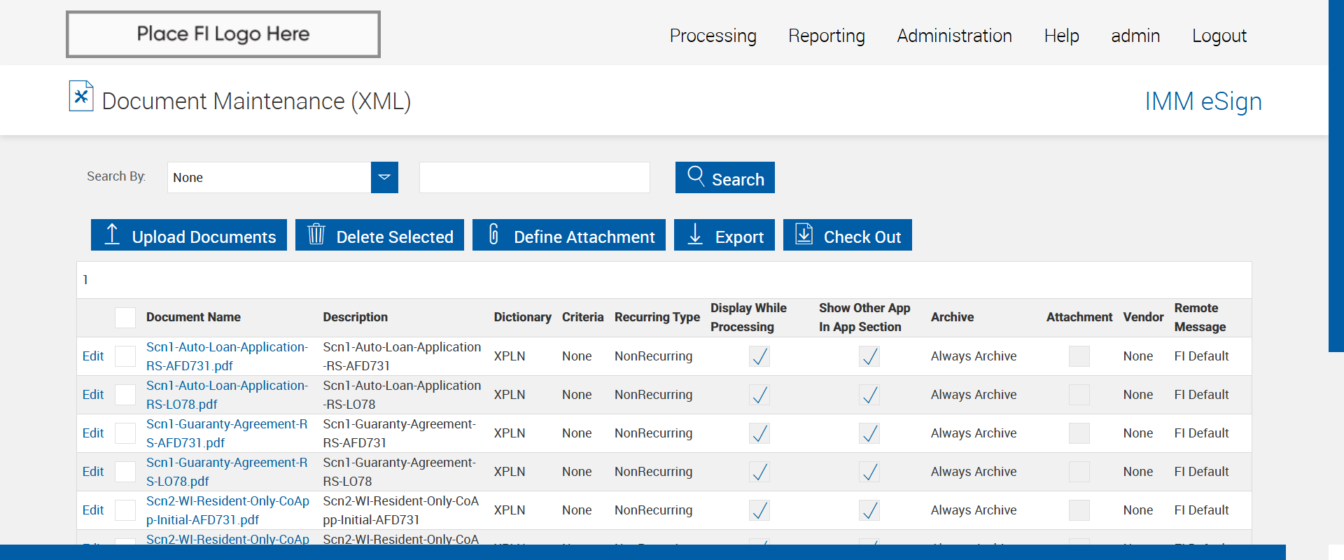Screen dimensions: 1344x560
Task: Edit the Scn1-Auto-Loan-Application-RS-LO78.pdf row
Action: pyautogui.click(x=93, y=395)
